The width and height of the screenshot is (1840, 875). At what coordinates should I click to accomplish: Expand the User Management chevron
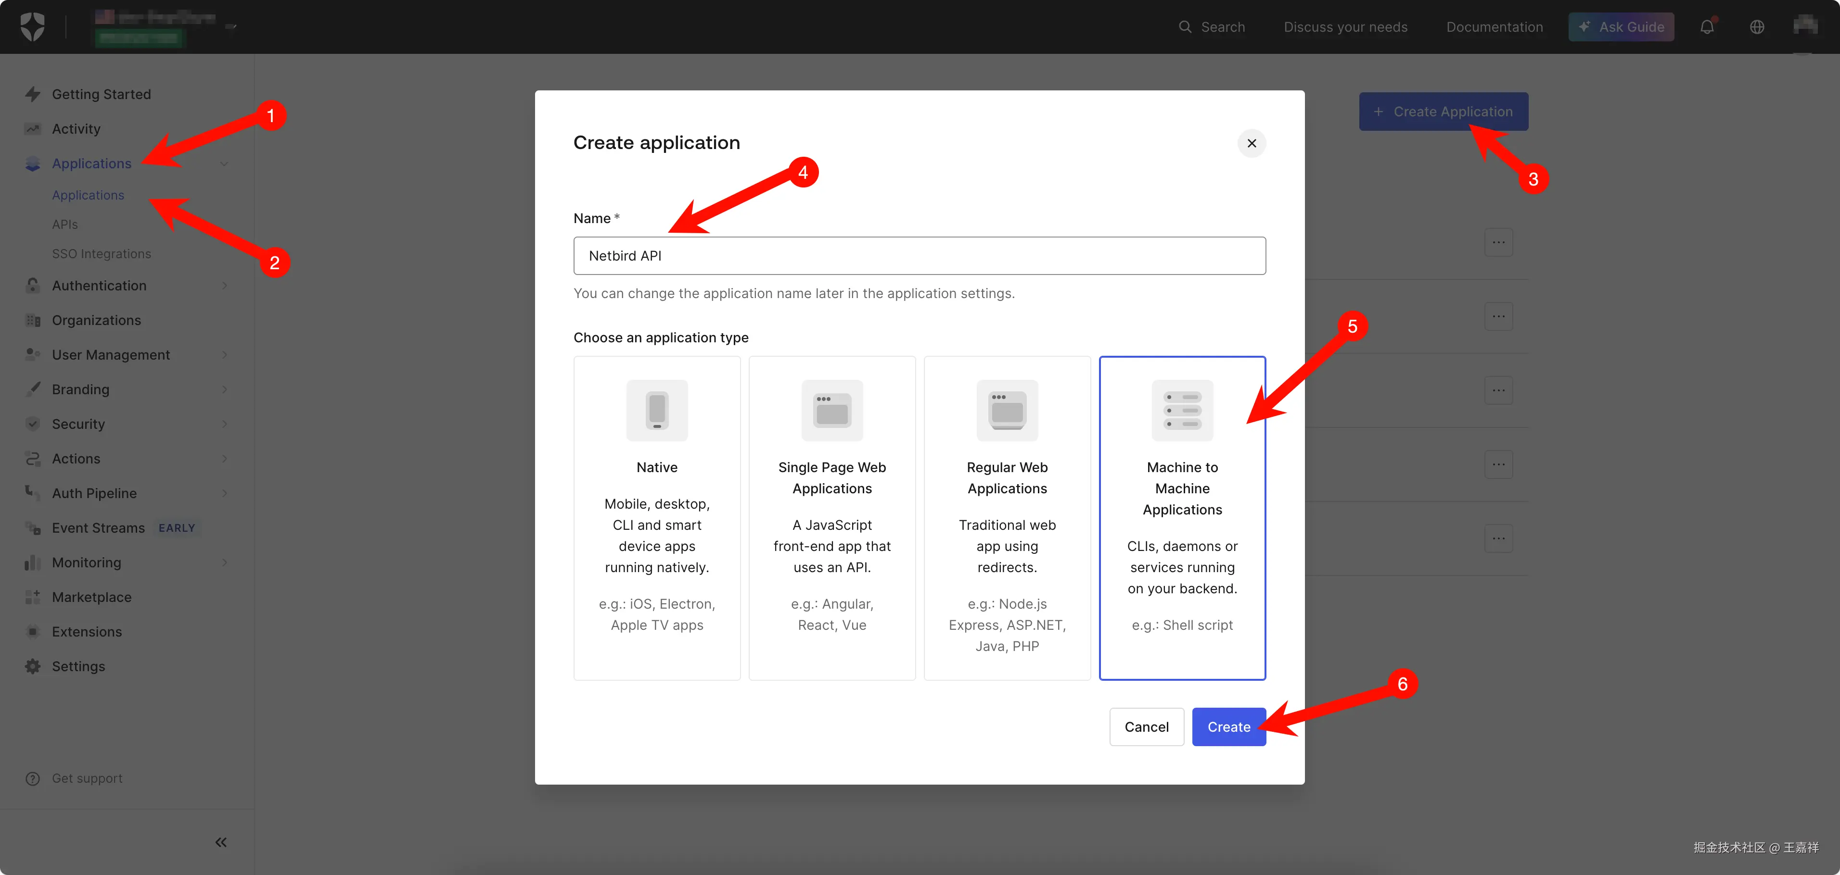point(224,355)
